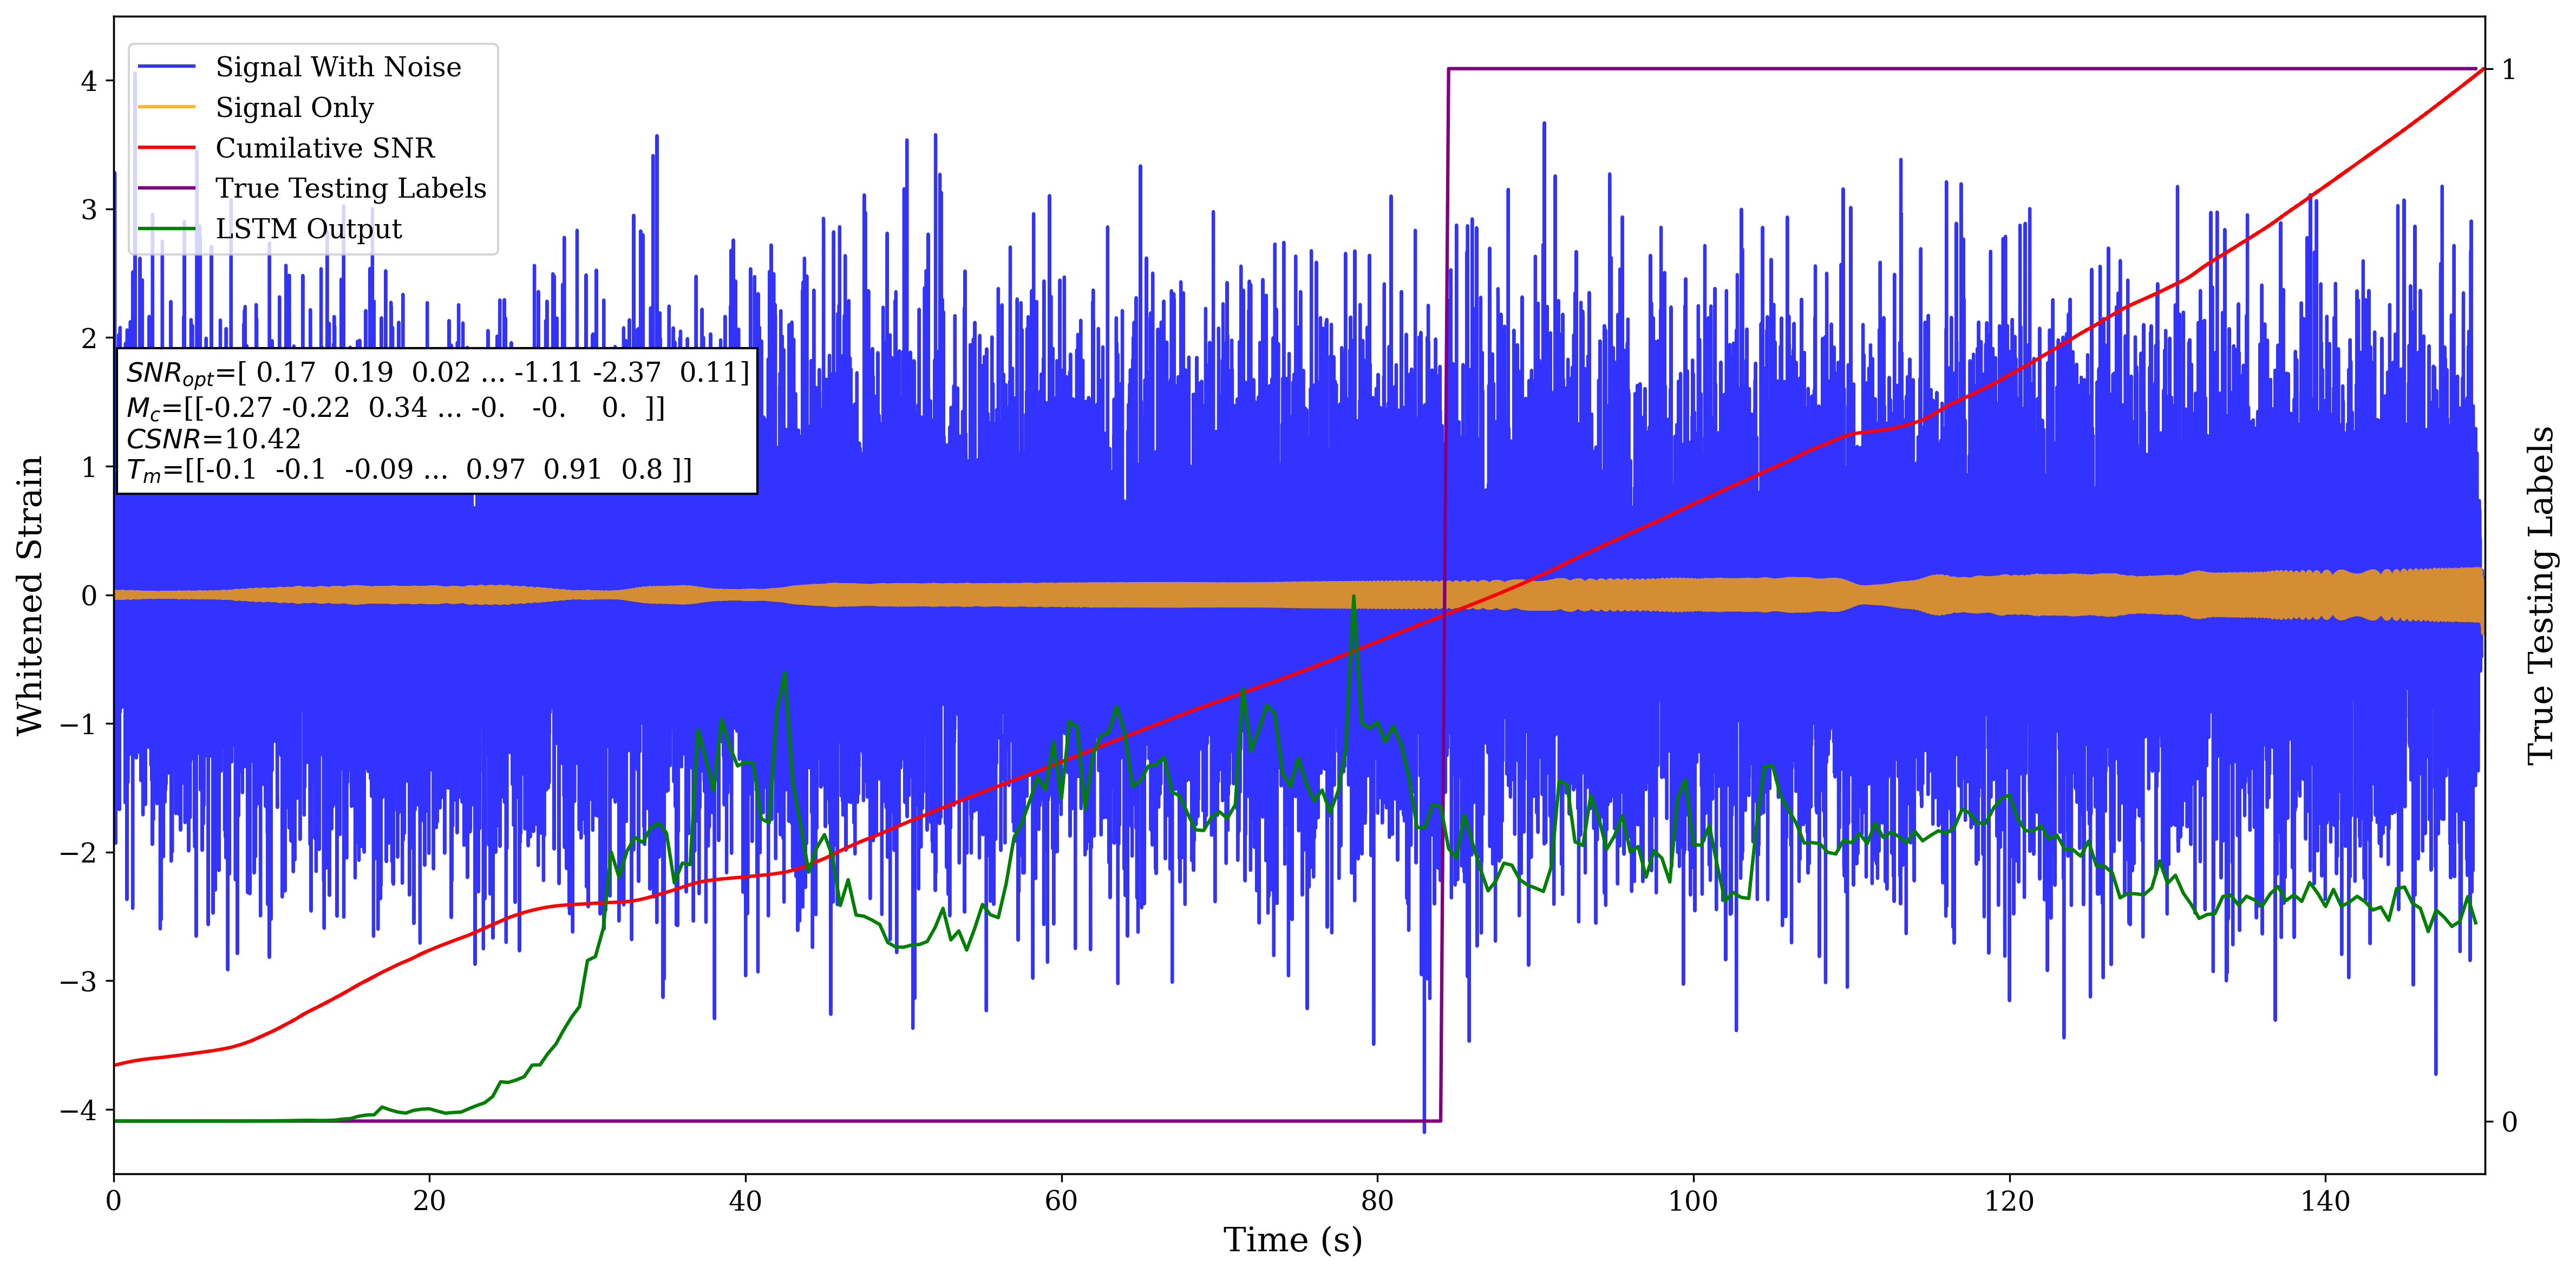
Task: Click the right axis tick label 1
Action: [x=2508, y=69]
